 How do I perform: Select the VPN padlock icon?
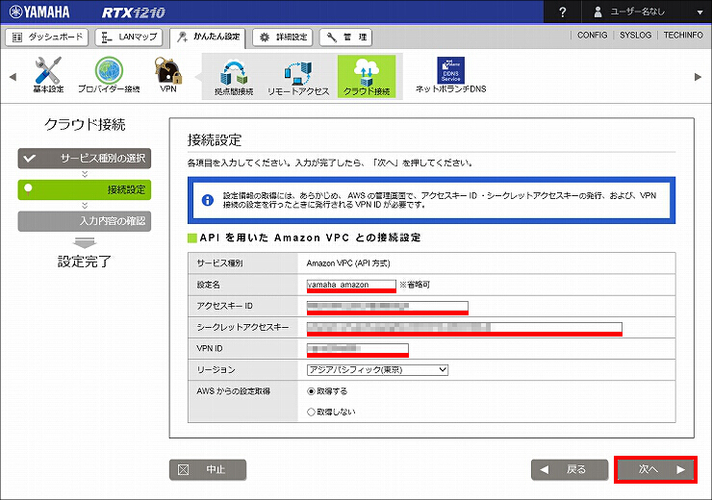(168, 75)
